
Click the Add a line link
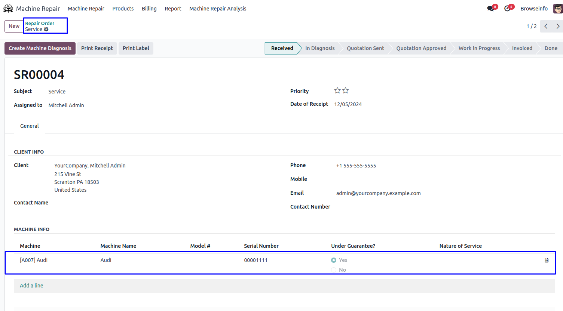click(31, 286)
